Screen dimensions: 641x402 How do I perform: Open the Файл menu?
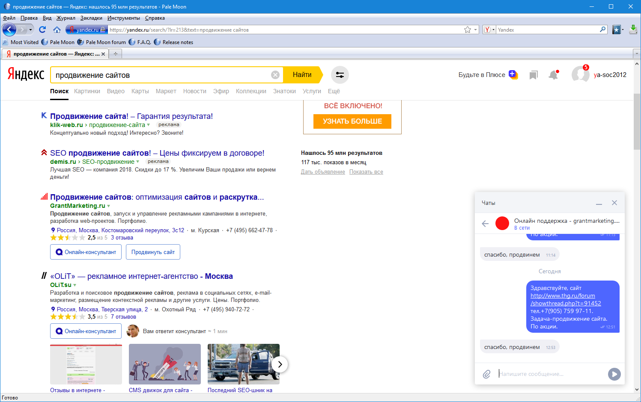9,18
